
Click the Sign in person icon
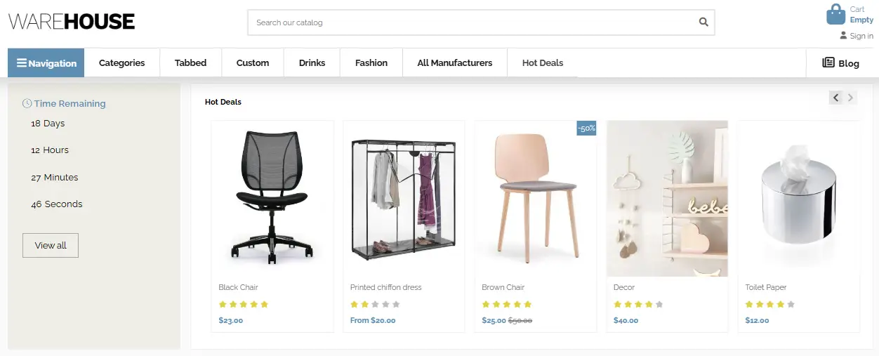[843, 36]
